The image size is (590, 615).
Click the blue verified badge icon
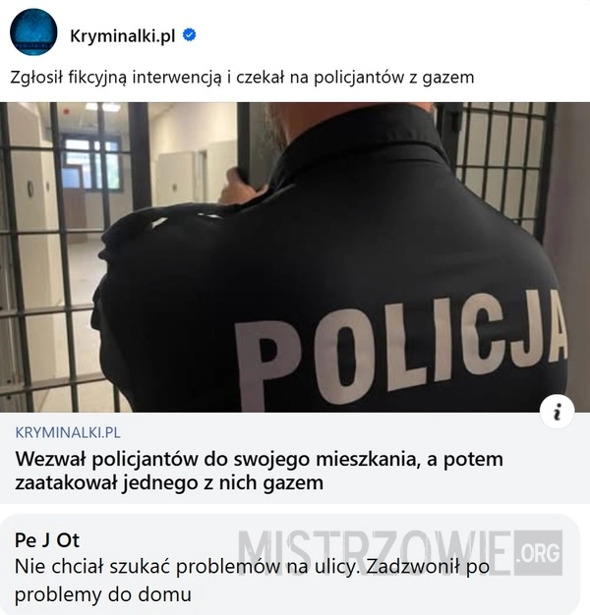click(190, 35)
